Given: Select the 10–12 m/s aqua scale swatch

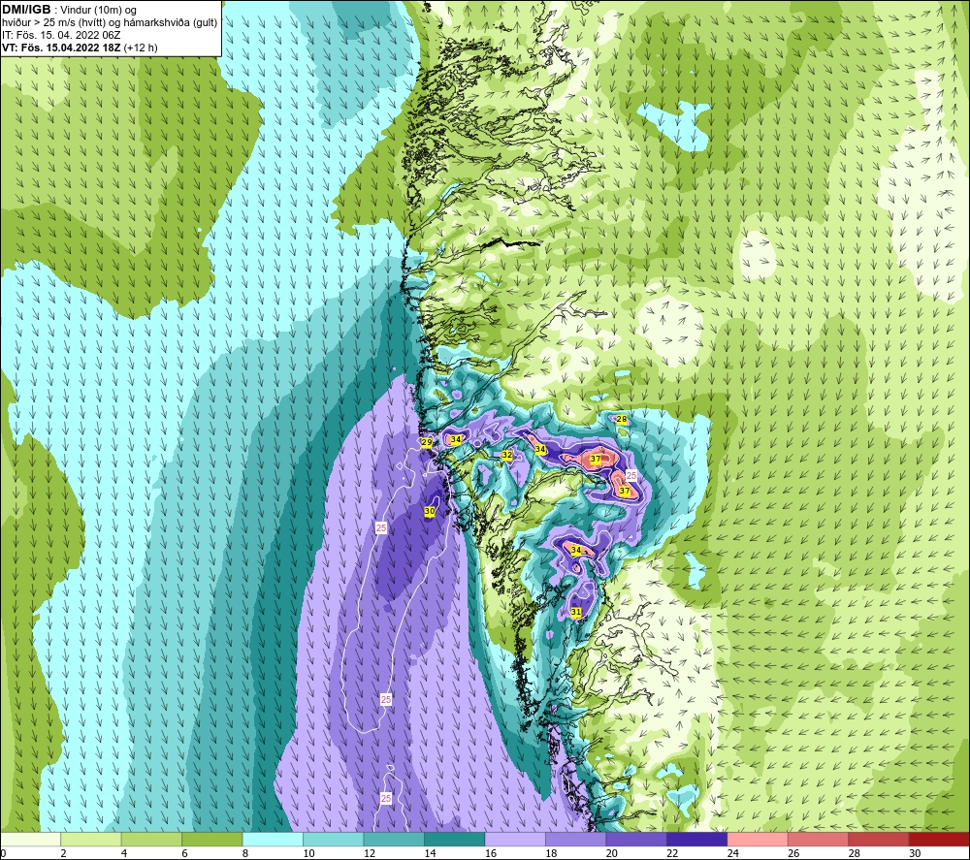Looking at the screenshot, I should 334,839.
